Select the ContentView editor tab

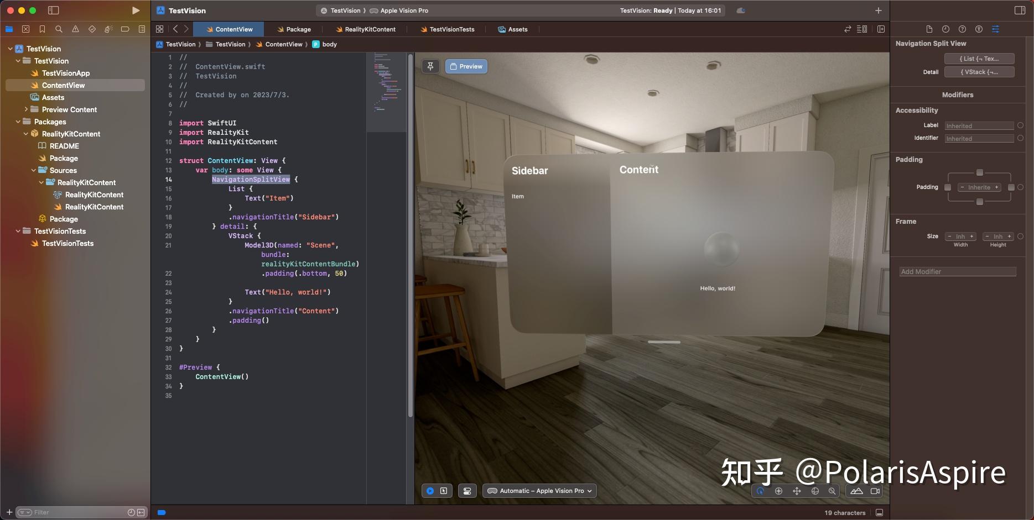point(229,29)
